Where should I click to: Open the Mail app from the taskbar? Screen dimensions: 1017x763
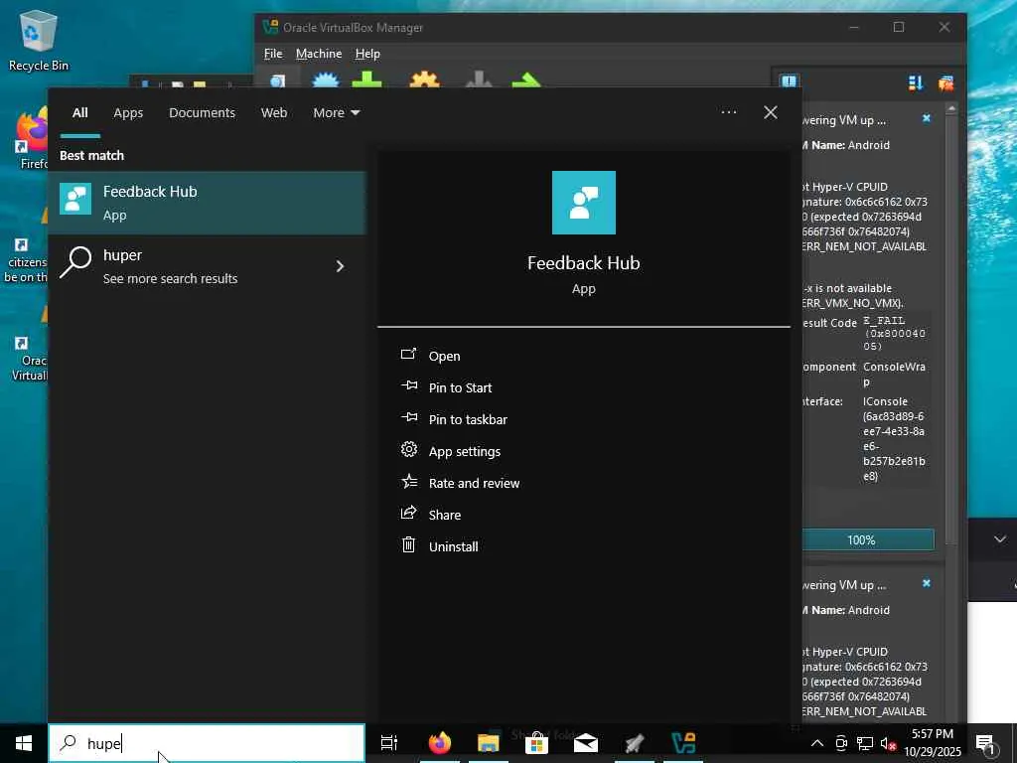click(586, 743)
